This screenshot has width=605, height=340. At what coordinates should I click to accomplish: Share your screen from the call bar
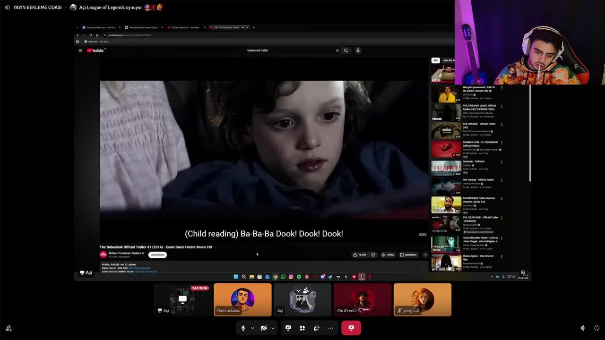(288, 328)
